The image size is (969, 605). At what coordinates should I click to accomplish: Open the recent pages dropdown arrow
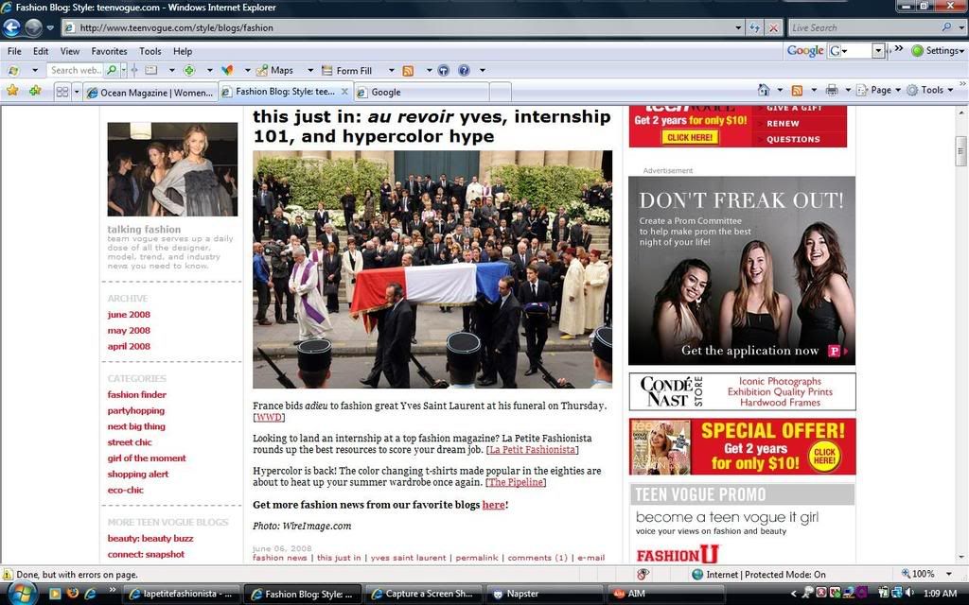[50, 27]
